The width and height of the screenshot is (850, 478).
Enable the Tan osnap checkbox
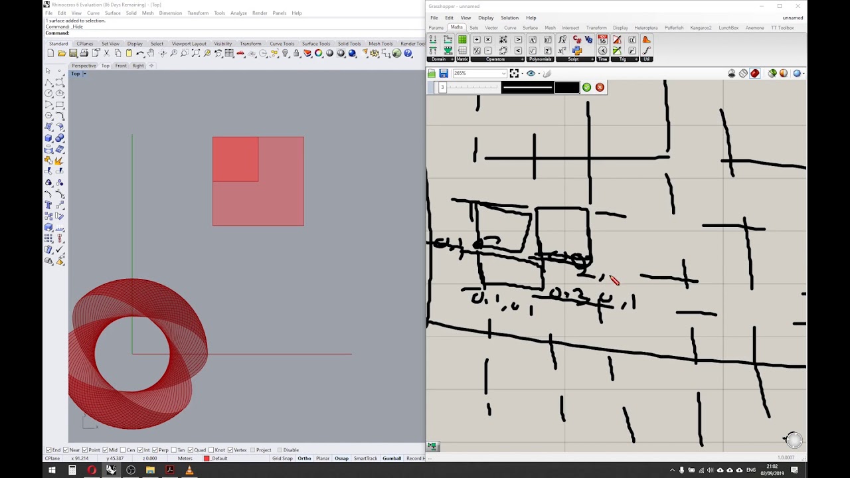click(173, 450)
